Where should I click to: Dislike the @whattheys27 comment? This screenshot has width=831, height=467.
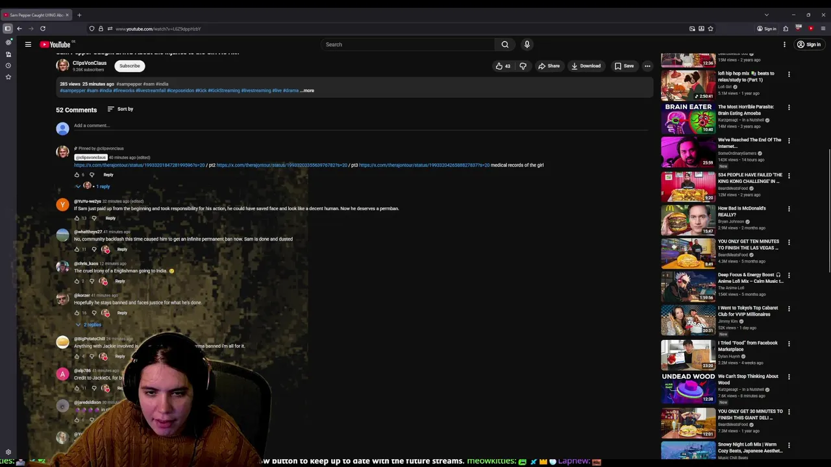coord(93,249)
